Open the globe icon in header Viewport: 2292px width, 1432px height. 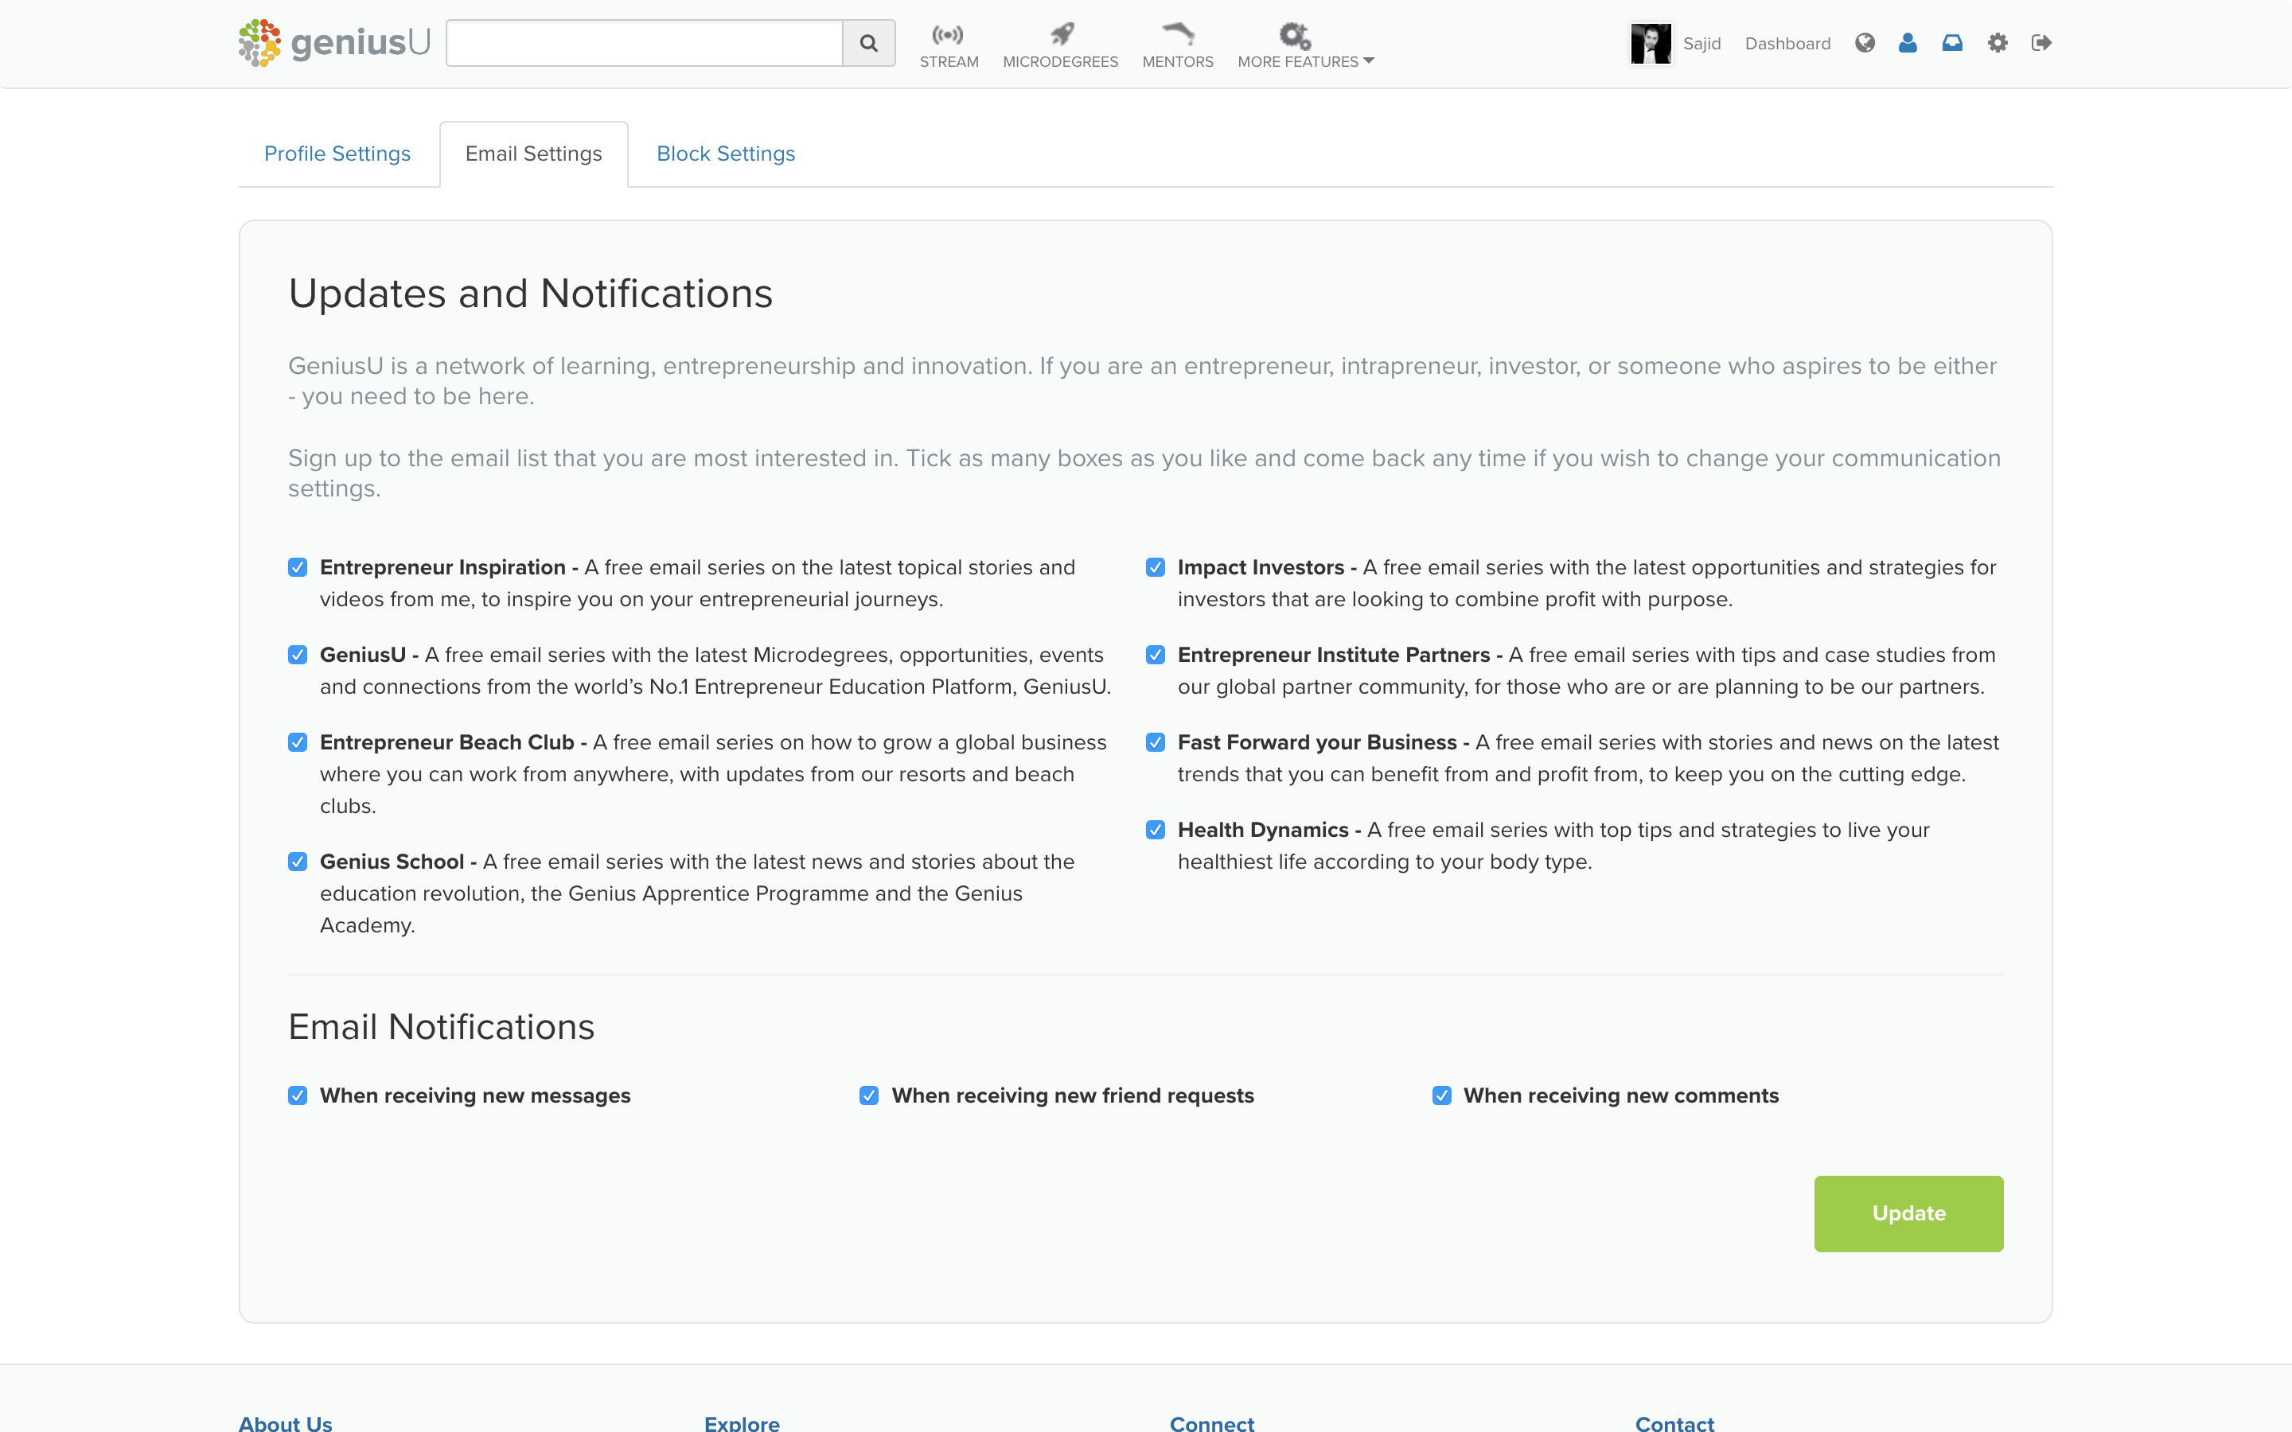(x=1865, y=43)
